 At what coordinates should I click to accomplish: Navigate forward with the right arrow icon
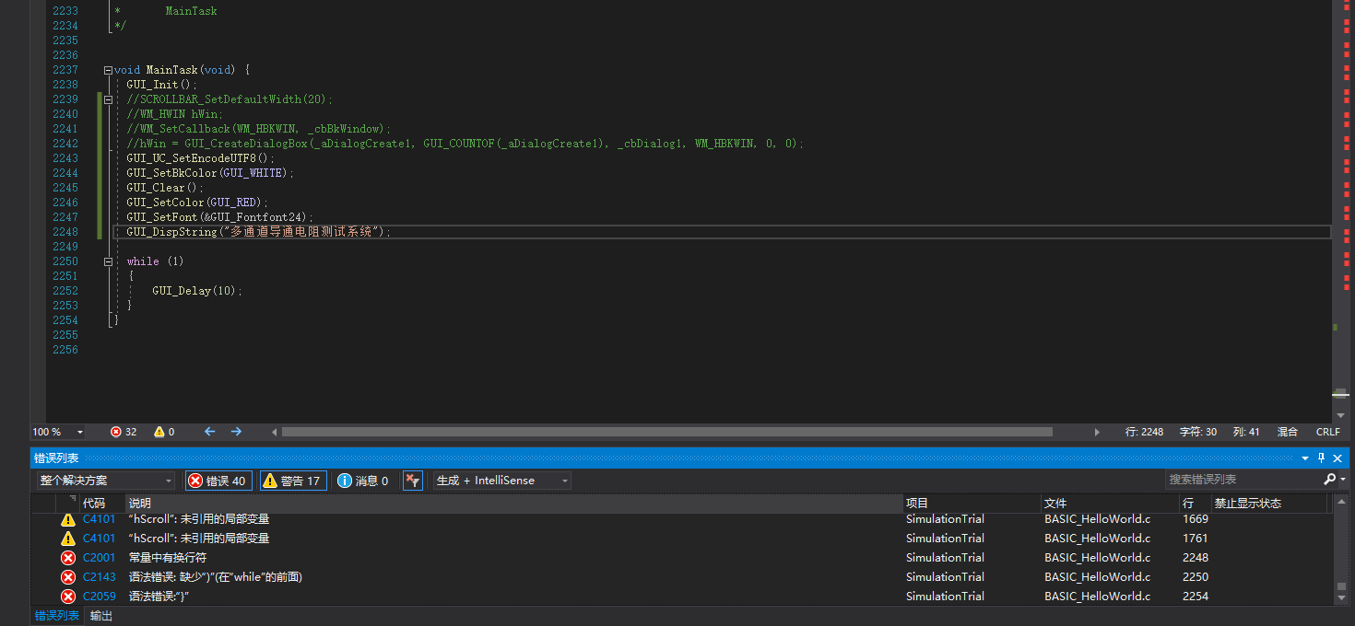[x=236, y=432]
